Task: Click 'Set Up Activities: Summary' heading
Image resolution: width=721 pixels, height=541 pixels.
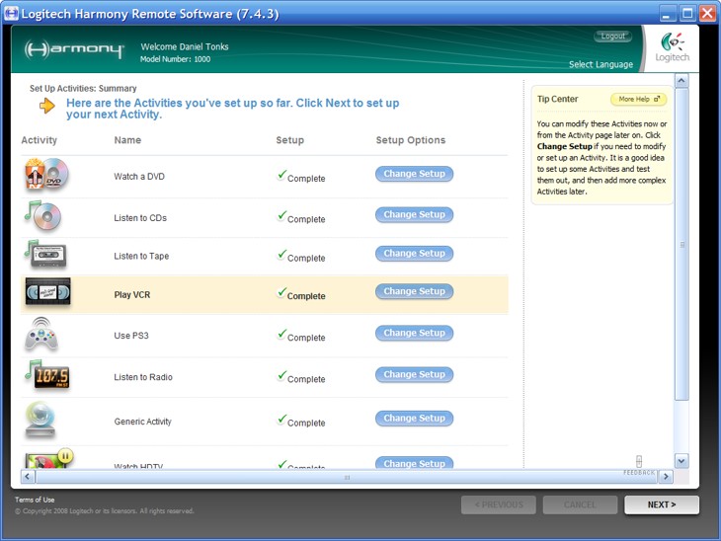Action: click(83, 88)
